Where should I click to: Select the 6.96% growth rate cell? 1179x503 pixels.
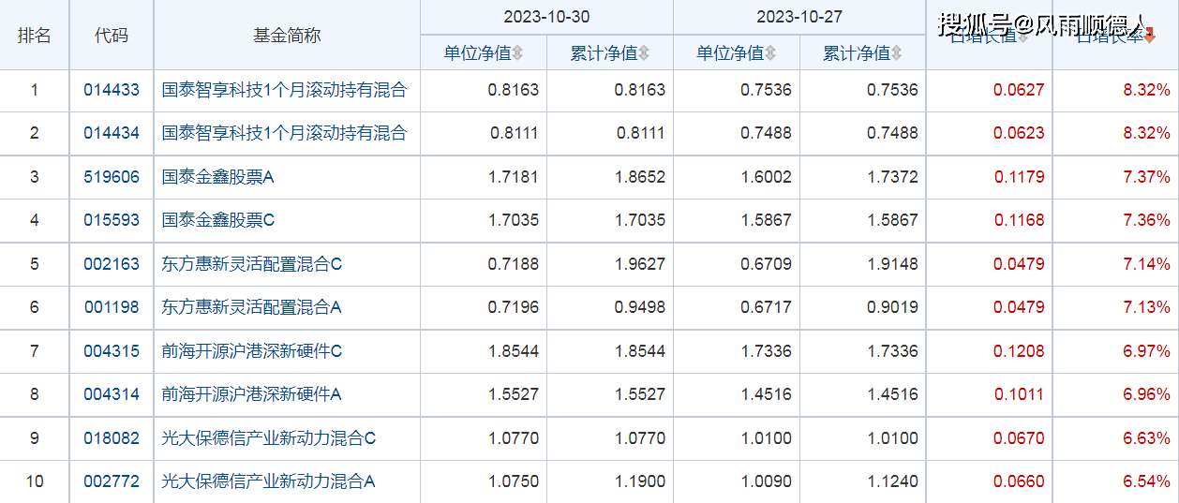(1146, 394)
